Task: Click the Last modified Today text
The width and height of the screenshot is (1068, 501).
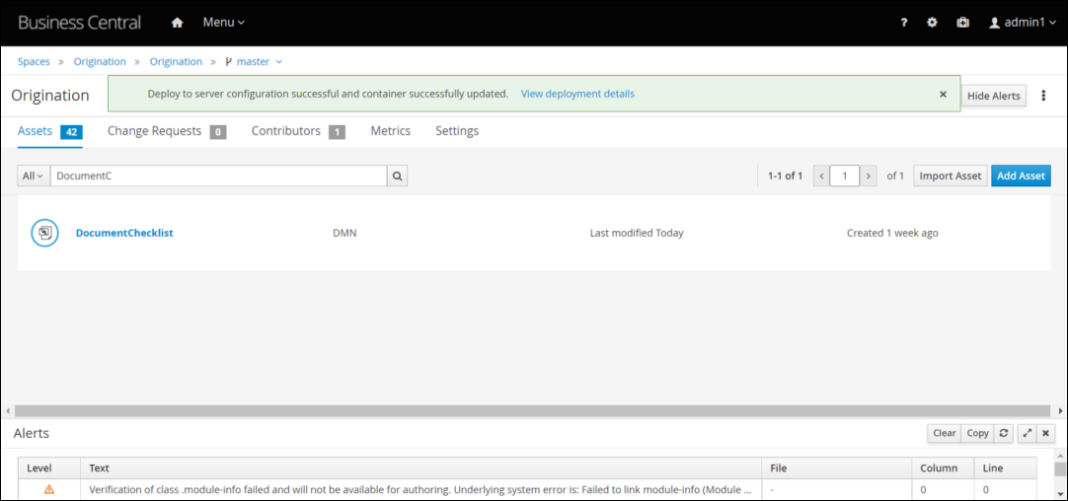Action: (637, 233)
